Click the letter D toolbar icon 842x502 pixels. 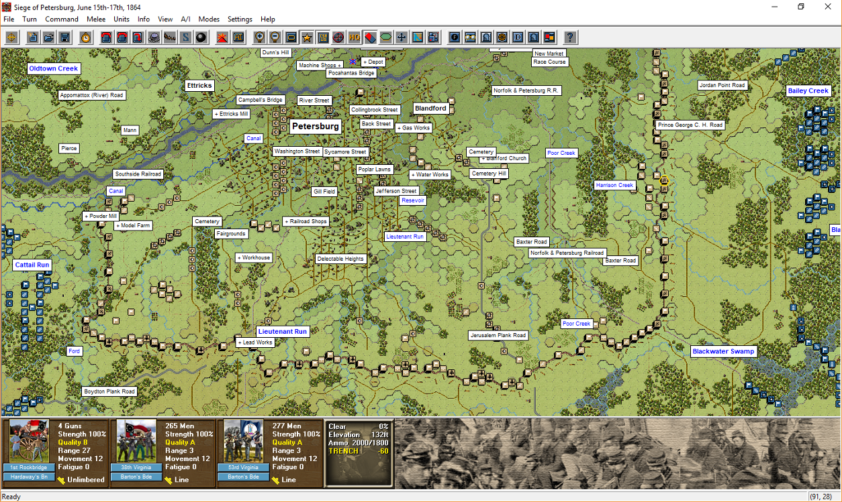point(518,38)
